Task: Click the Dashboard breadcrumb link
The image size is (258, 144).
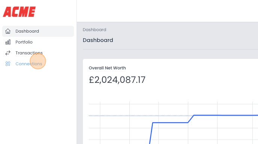Action: coord(94,30)
